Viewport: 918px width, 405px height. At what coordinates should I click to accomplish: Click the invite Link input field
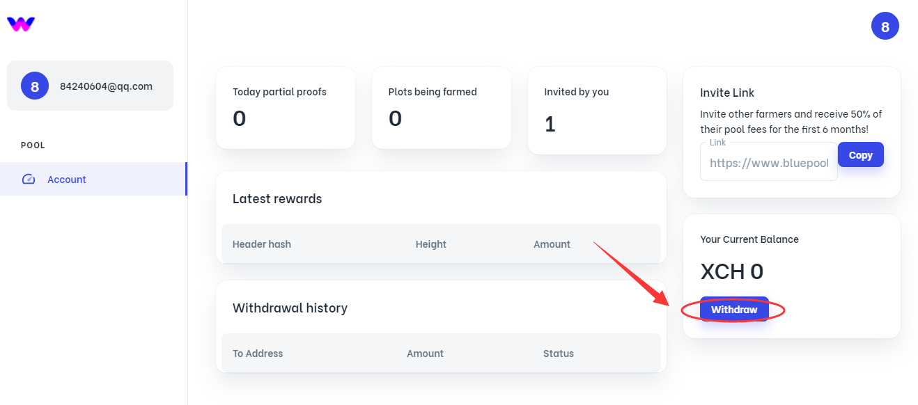[x=768, y=163]
